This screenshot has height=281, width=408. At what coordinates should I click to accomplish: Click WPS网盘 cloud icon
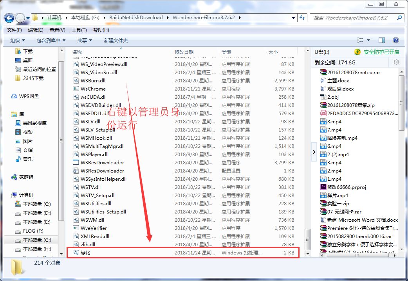tap(14, 96)
